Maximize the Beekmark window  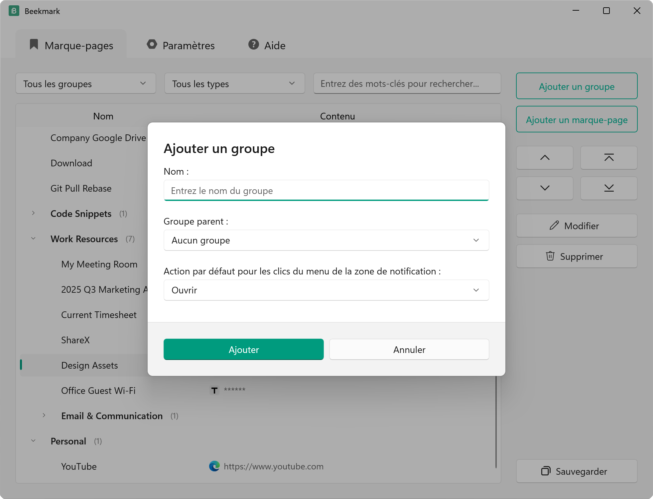click(606, 11)
